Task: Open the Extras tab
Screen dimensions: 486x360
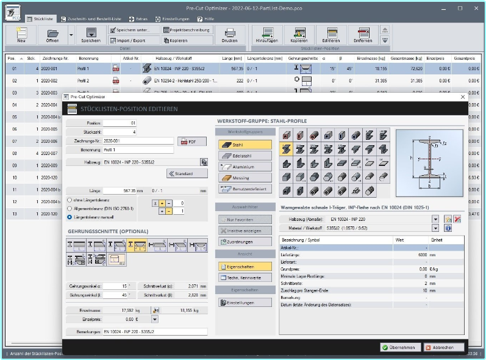Action: coord(138,19)
